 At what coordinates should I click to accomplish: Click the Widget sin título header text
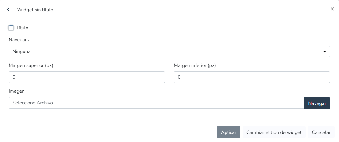click(35, 10)
